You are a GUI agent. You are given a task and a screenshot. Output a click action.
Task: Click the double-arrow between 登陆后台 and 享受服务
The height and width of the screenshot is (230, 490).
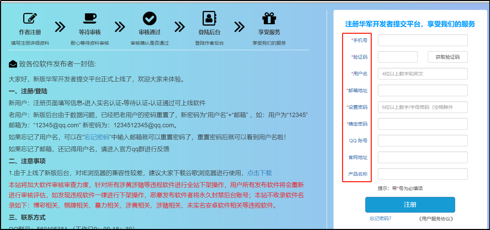pos(240,27)
